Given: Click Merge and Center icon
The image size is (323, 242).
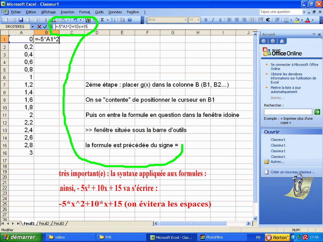Looking at the screenshot, I should 251,20.
